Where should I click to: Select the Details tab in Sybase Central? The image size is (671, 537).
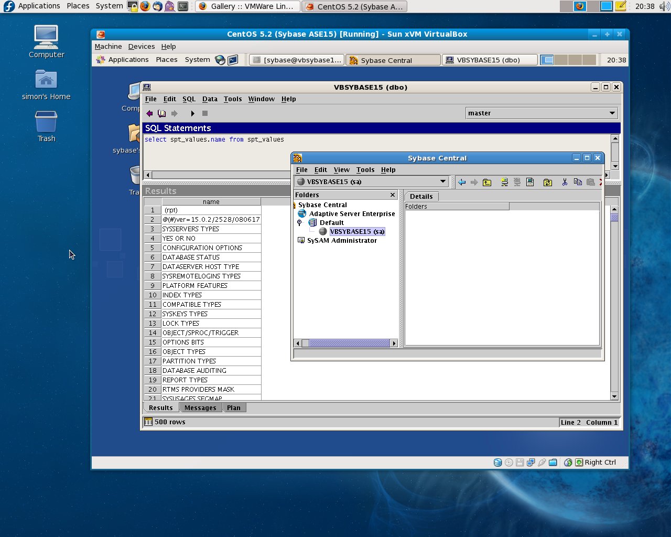tap(421, 197)
